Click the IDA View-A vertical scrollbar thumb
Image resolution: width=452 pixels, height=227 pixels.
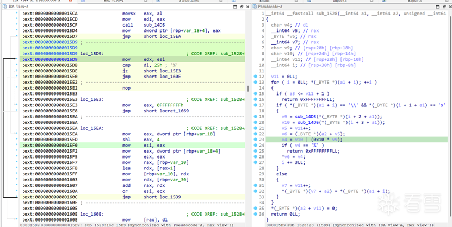click(x=248, y=89)
